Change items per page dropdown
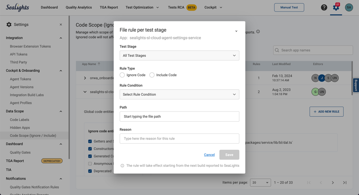 (x=260, y=183)
